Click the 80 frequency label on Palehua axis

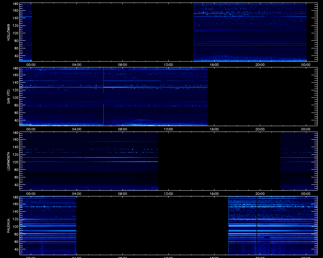pyautogui.click(x=16, y=234)
